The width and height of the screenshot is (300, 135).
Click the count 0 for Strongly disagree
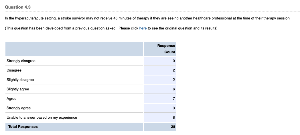[x=173, y=61]
